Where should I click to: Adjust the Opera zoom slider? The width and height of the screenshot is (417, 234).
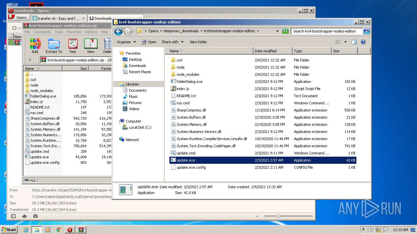click(x=278, y=216)
